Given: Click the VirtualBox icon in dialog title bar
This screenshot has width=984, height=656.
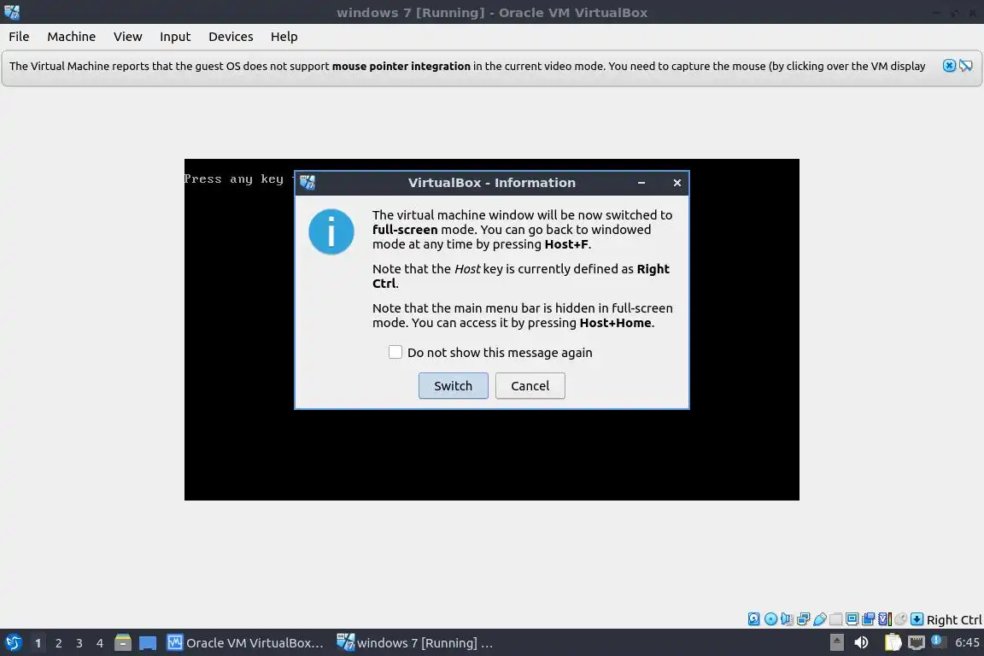Looking at the screenshot, I should click(307, 183).
